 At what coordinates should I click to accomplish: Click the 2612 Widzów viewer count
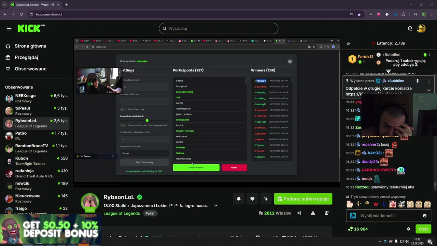point(275,213)
